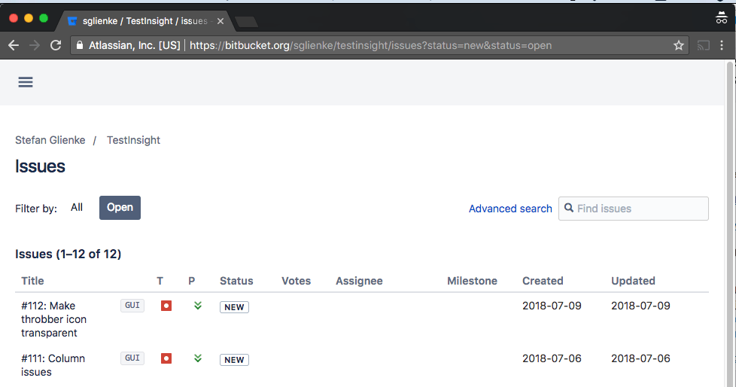Go back using the browser back arrow
This screenshot has width=736, height=387.
(x=14, y=45)
